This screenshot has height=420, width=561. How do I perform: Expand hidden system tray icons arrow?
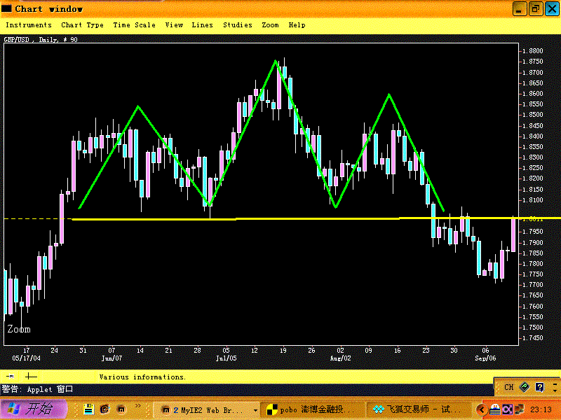[x=482, y=409]
